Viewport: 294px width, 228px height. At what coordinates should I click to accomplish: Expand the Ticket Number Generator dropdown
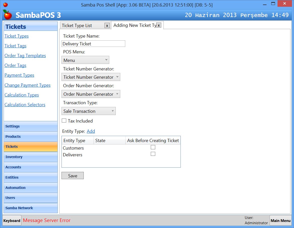(x=91, y=77)
